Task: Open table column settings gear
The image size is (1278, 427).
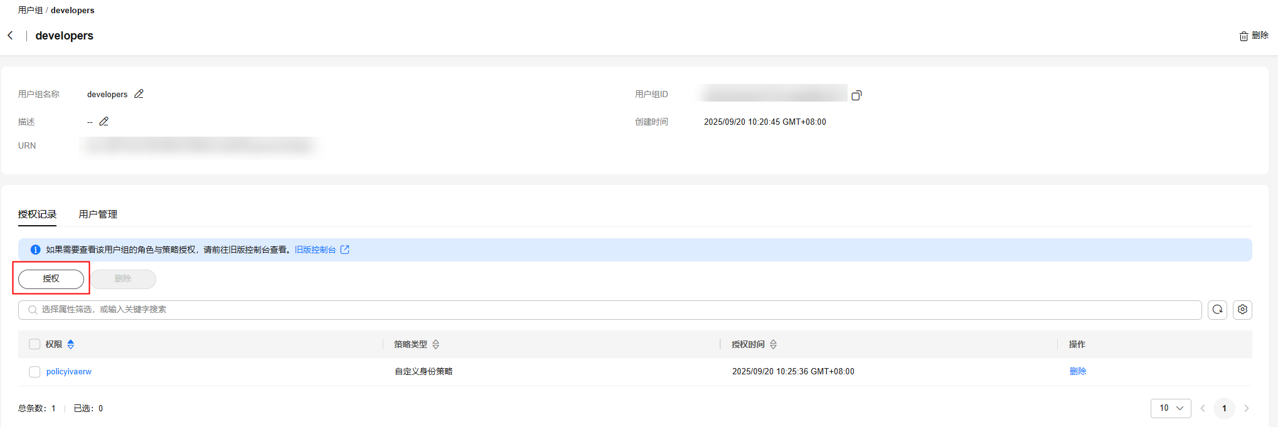Action: [x=1242, y=310]
